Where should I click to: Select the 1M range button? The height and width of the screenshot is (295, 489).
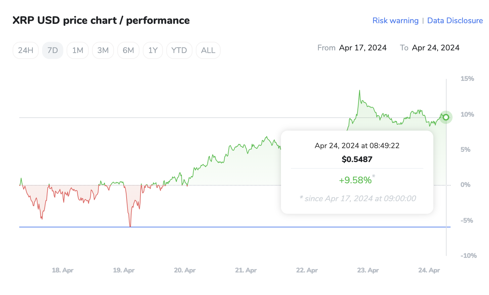point(78,50)
